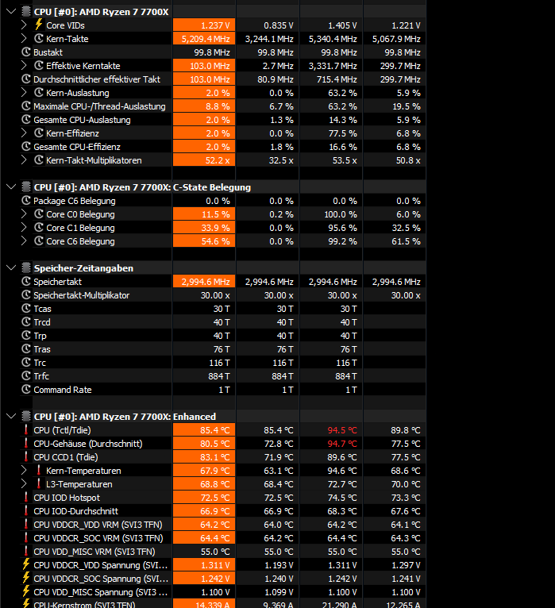Click thermometer icon beside CPU-Gehäuse (Durchschnitt)
Image resolution: width=555 pixels, height=608 pixels.
(26, 443)
